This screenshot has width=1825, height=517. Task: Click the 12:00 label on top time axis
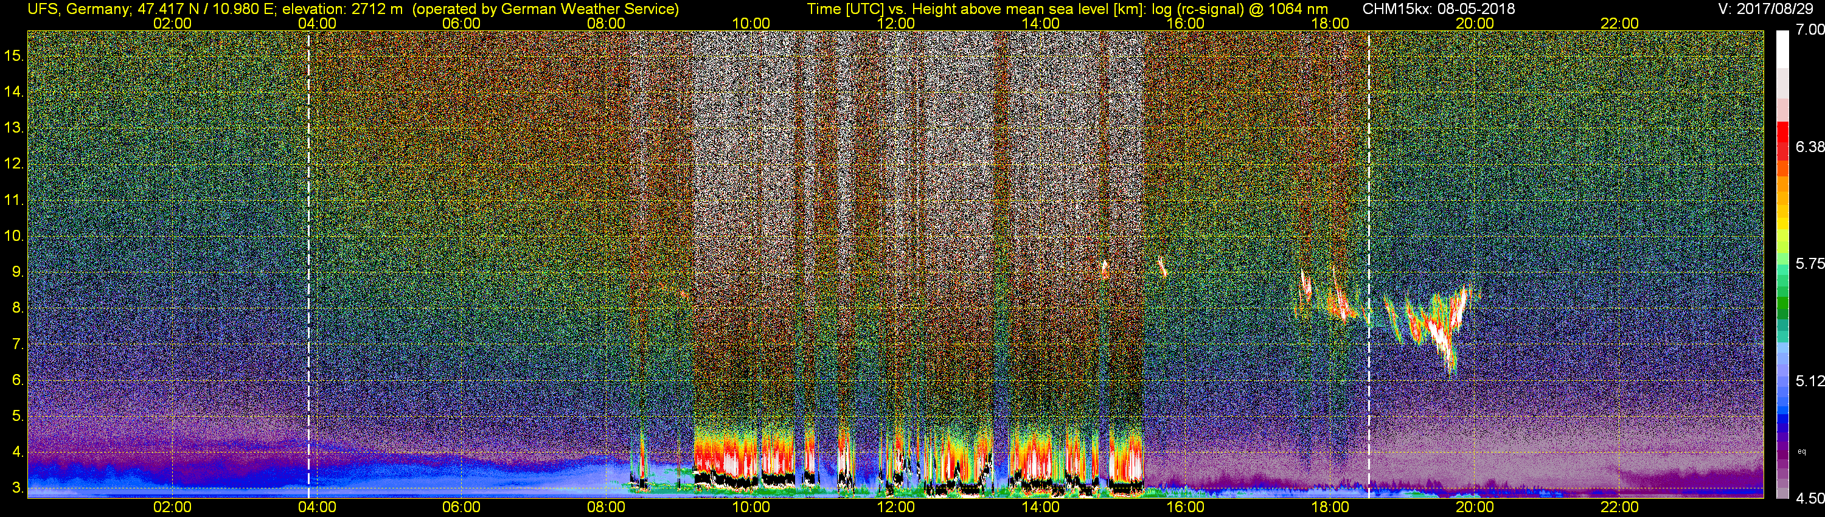tap(895, 23)
